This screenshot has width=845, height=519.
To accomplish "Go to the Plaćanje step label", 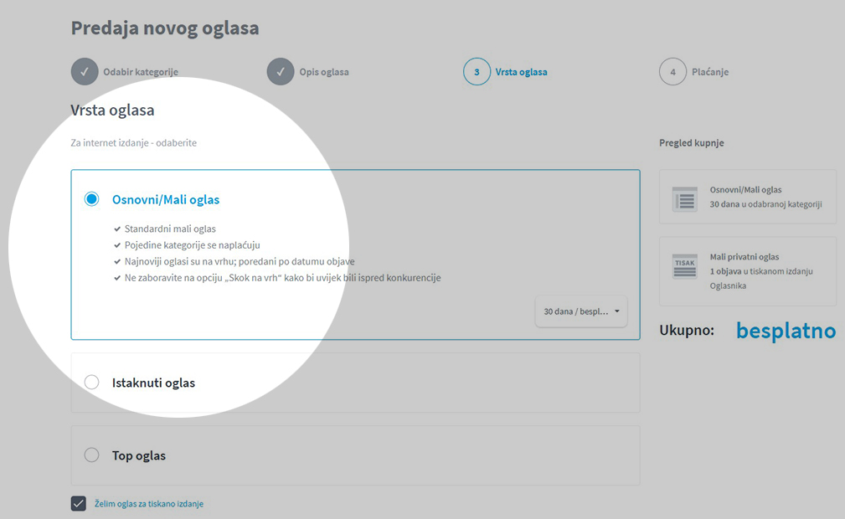I will click(x=709, y=72).
